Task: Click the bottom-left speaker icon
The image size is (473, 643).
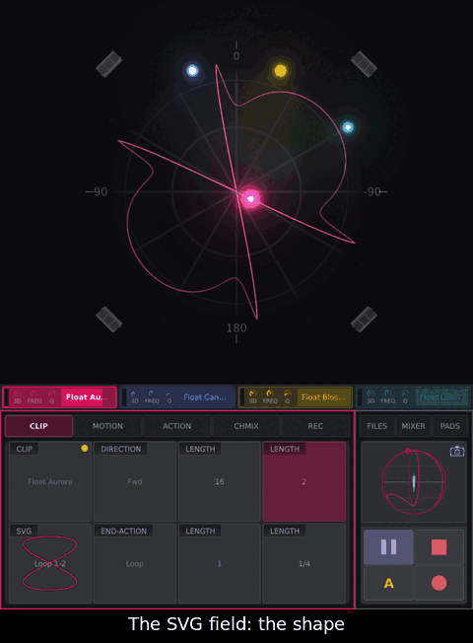Action: (x=109, y=320)
